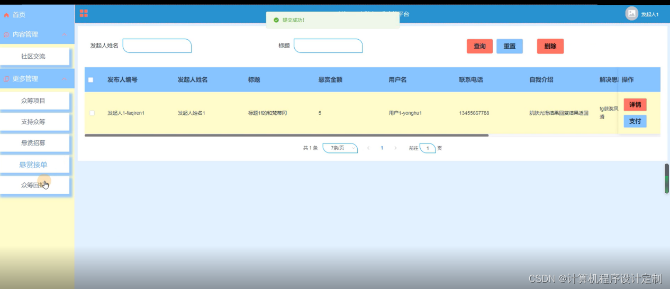The image size is (670, 289).
Task: Click the bounty amount cell 5
Action: (x=320, y=113)
